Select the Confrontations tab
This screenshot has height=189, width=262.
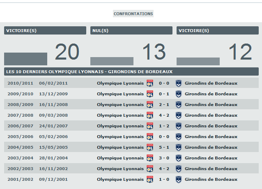pyautogui.click(x=133, y=14)
